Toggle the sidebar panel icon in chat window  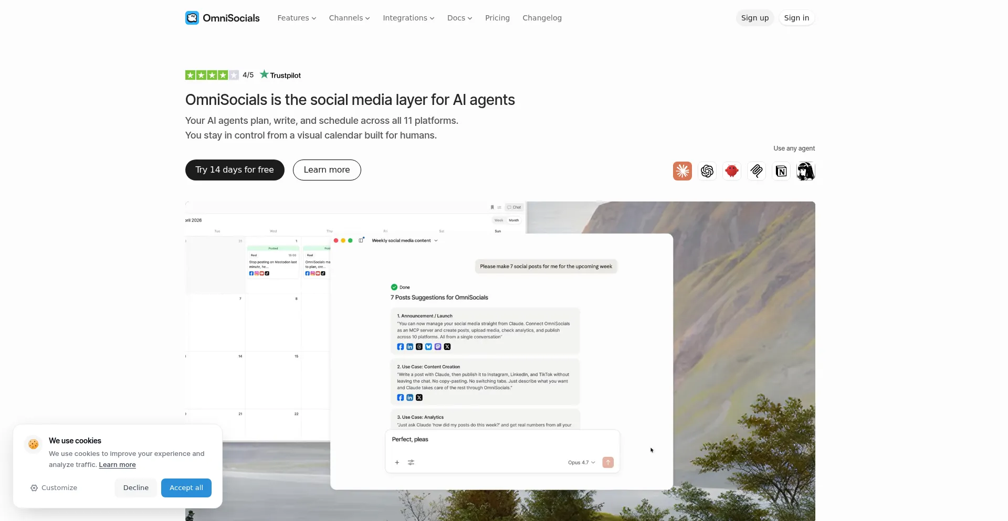[x=361, y=240]
